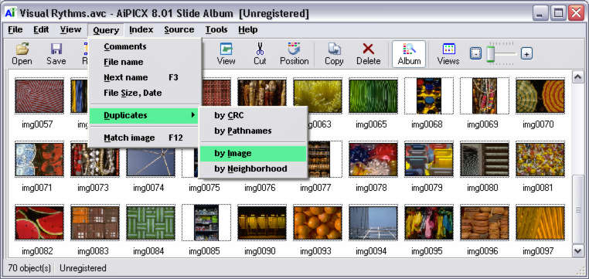The height and width of the screenshot is (279, 589).
Task: Open the Position tool icon
Action: pyautogui.click(x=294, y=49)
